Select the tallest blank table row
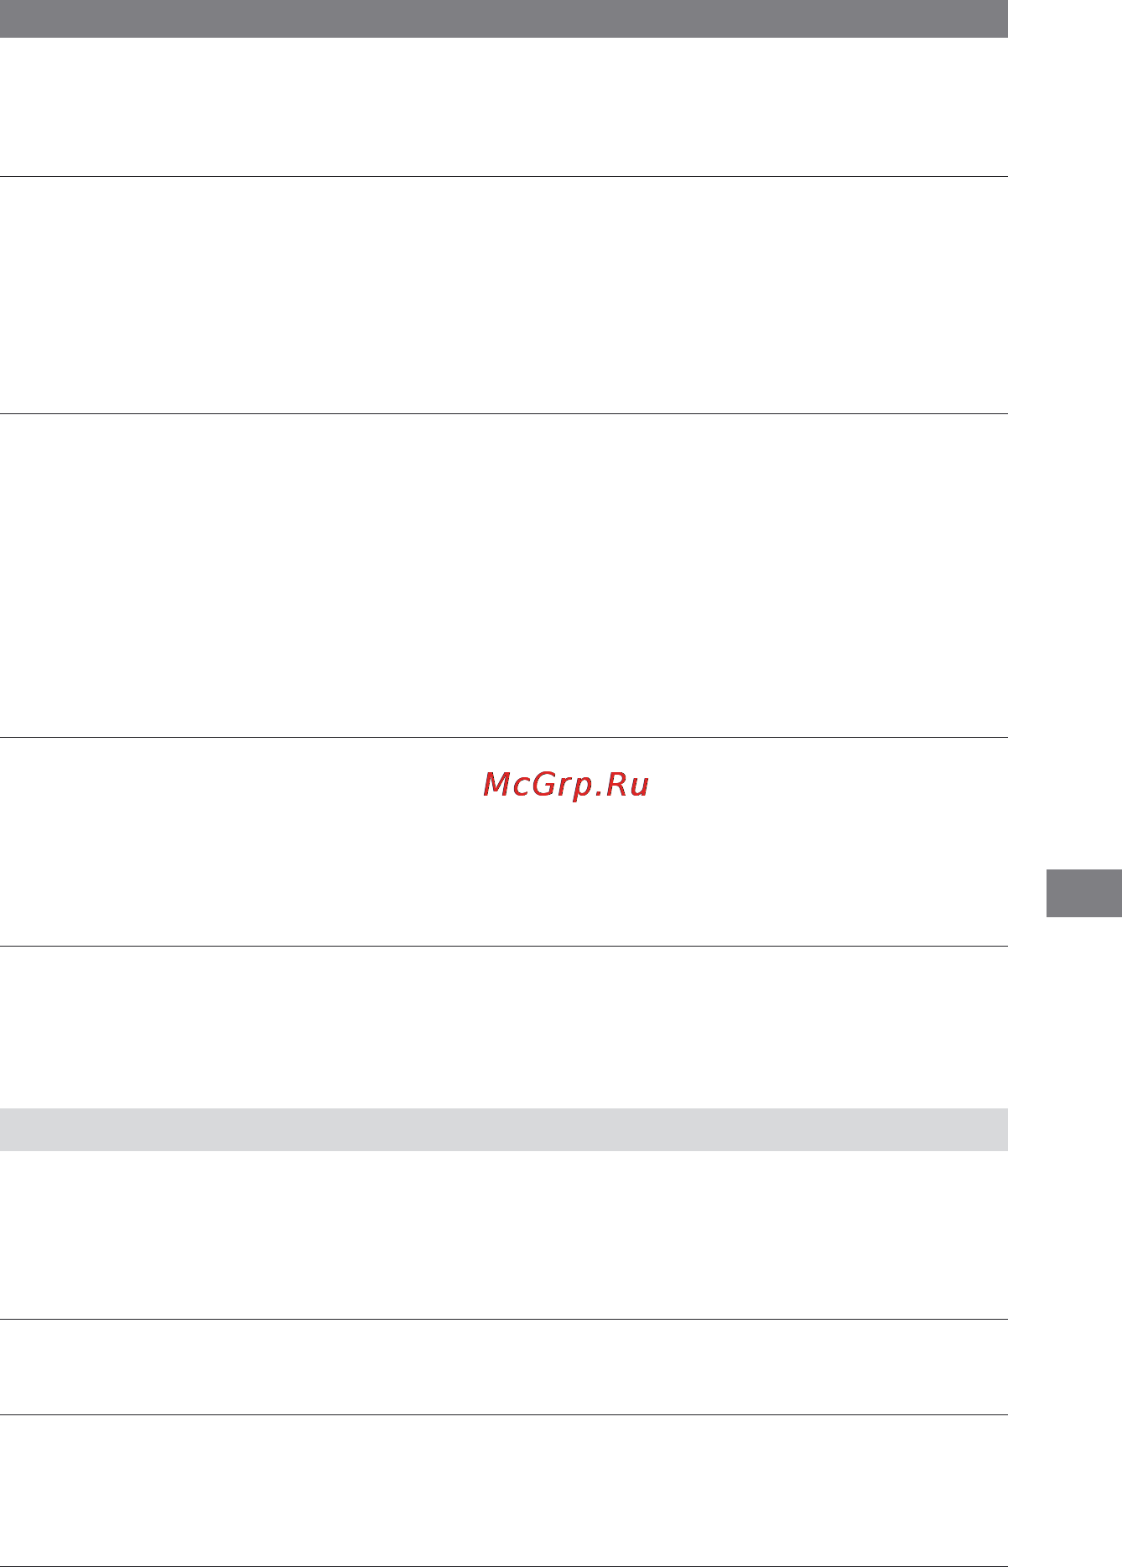The width and height of the screenshot is (1122, 1567). [x=503, y=575]
